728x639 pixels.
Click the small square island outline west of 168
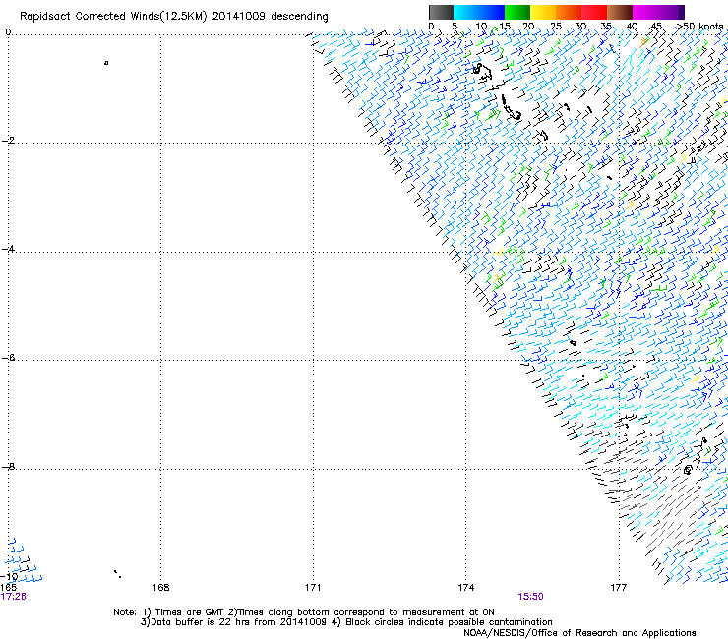106,63
